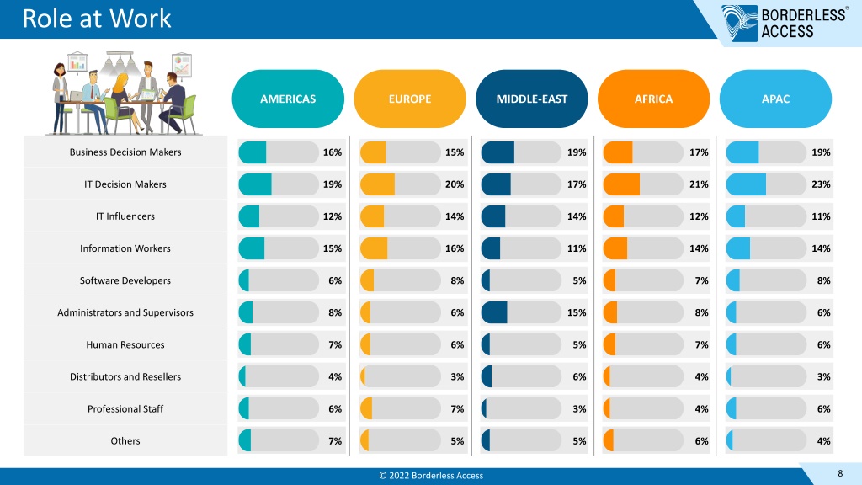The width and height of the screenshot is (862, 485).
Task: Click the Africa IT Decision Makers 21% bar
Action: [643, 184]
